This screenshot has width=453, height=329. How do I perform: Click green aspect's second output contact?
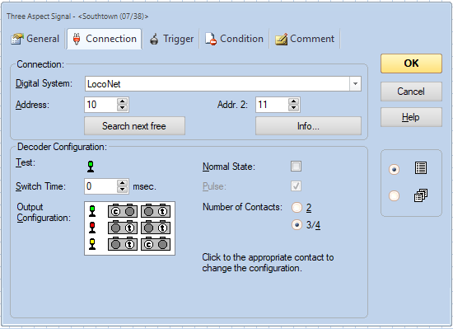(x=129, y=212)
